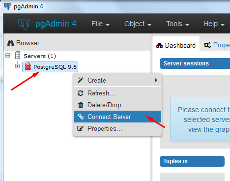Open the Create submenu arrow

click(156, 80)
